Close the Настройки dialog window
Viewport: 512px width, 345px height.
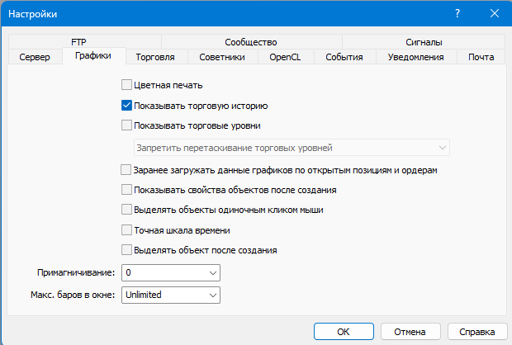click(x=495, y=14)
